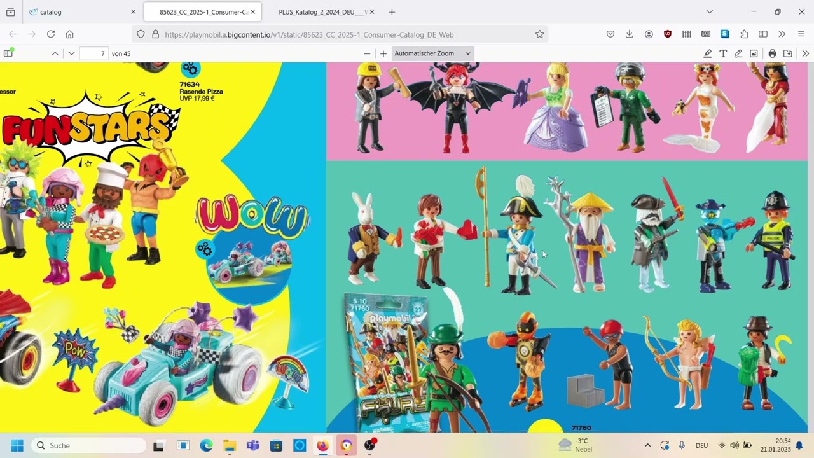This screenshot has width=814, height=458.
Task: Switch to the 85623_CC_2025-1_Consumer-Catalog tab
Action: pos(202,12)
